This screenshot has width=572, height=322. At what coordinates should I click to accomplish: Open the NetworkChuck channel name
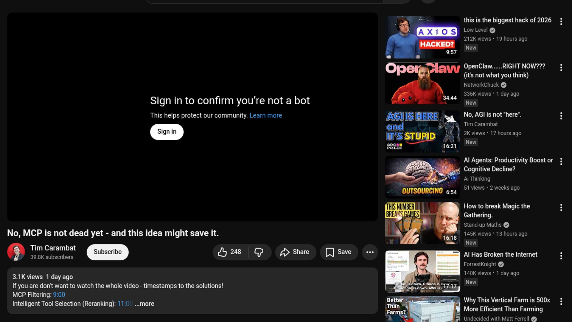pyautogui.click(x=481, y=85)
